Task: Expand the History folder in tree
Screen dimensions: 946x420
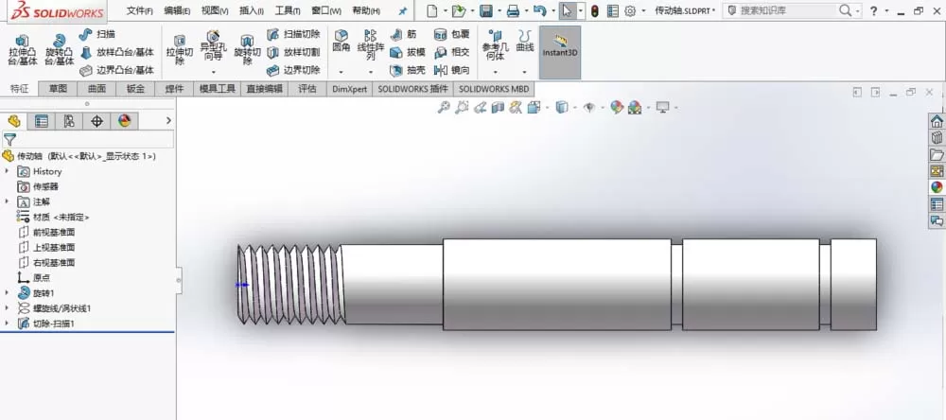Action: [x=8, y=171]
